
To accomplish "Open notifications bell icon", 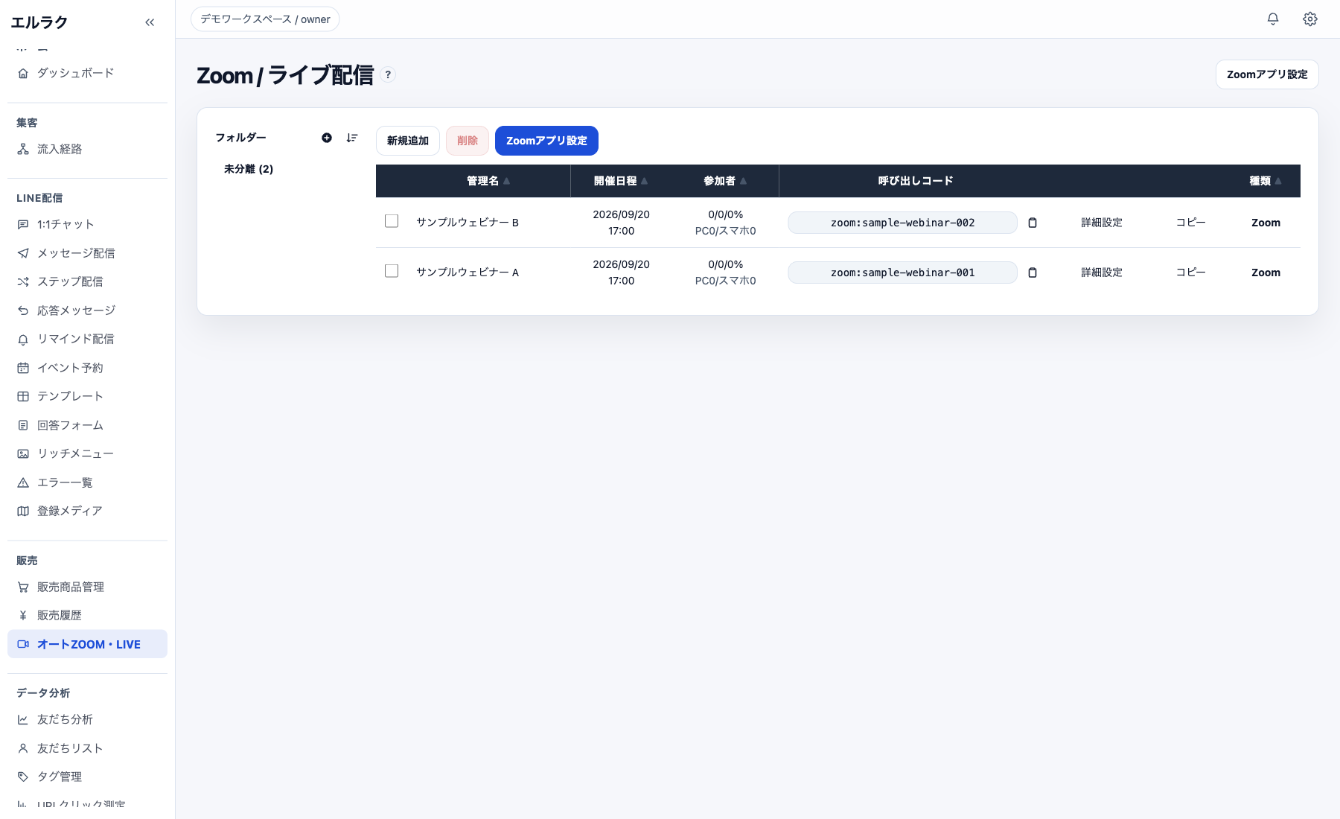I will [x=1273, y=19].
